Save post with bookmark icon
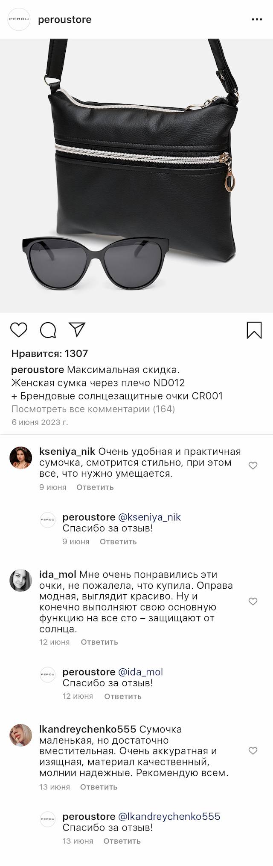The height and width of the screenshot is (866, 273). [x=254, y=330]
